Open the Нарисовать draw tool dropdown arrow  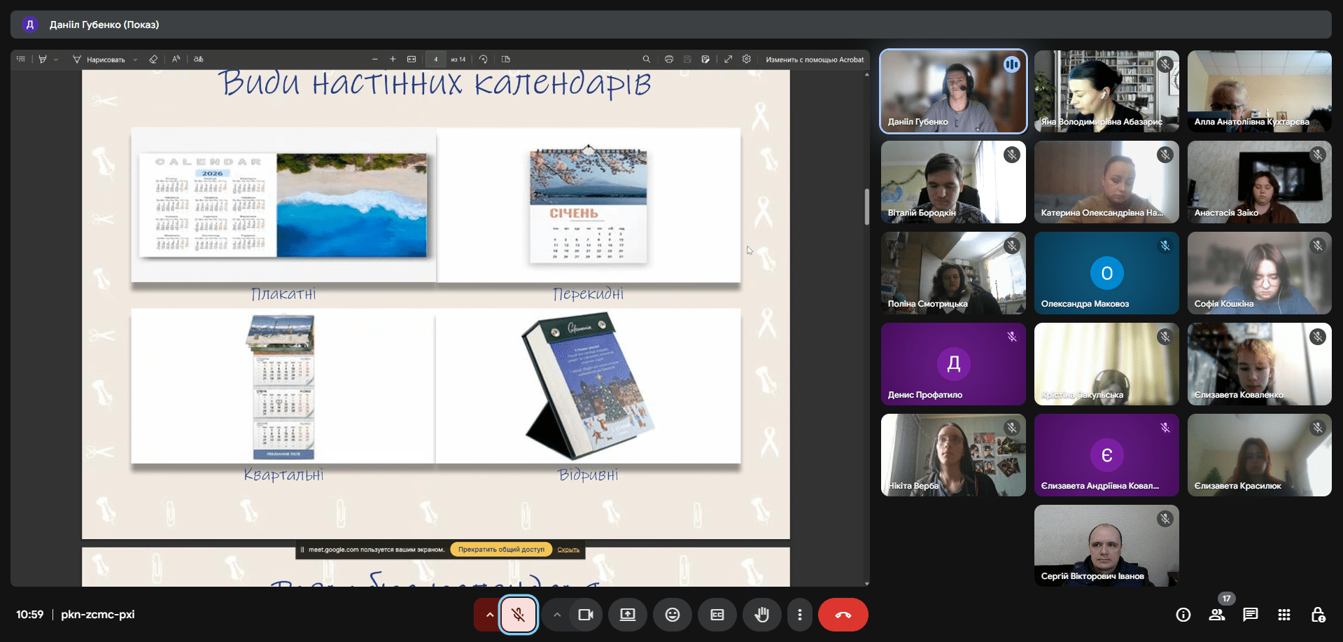(x=135, y=60)
